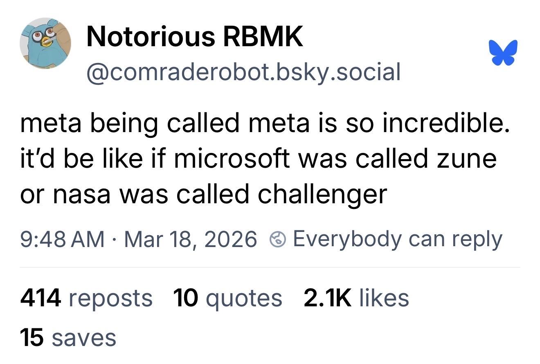Viewport: 540px width, 364px height.
Task: Click the word nasa in the post
Action: tap(81, 194)
